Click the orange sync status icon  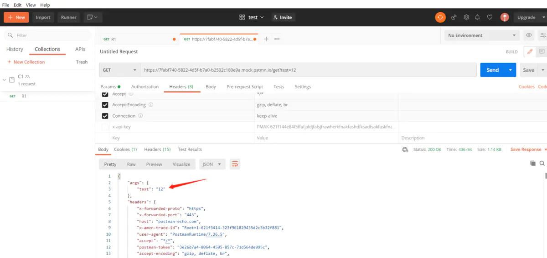click(x=440, y=17)
